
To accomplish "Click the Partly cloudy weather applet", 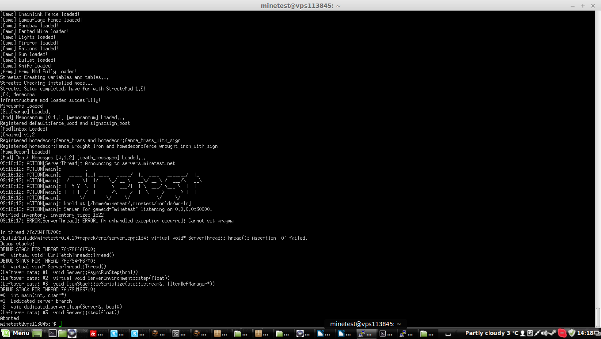I will [491, 333].
